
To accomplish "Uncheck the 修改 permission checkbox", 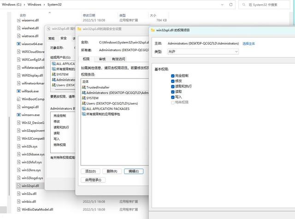I will [173, 81].
